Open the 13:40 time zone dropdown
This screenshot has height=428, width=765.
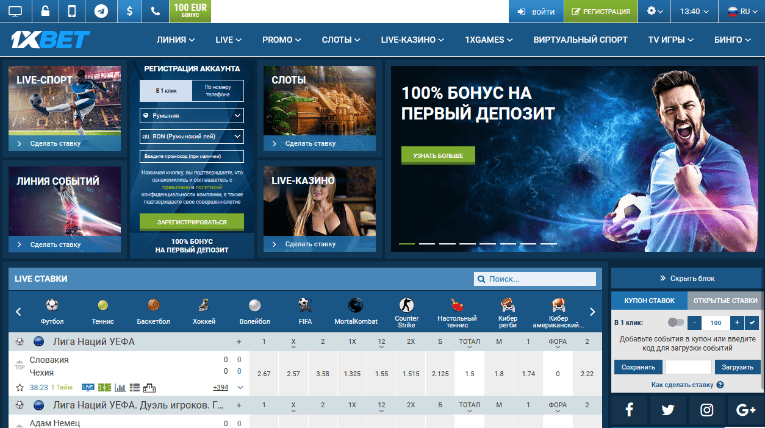(x=694, y=11)
